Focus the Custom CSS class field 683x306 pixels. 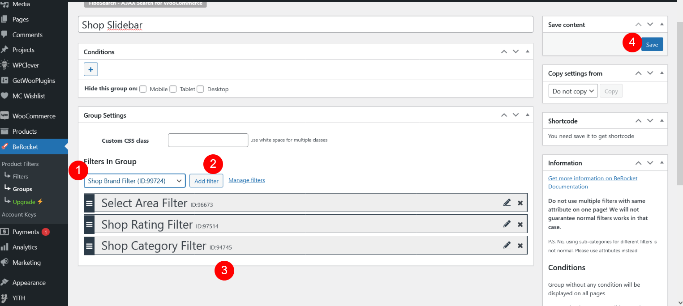tap(208, 140)
